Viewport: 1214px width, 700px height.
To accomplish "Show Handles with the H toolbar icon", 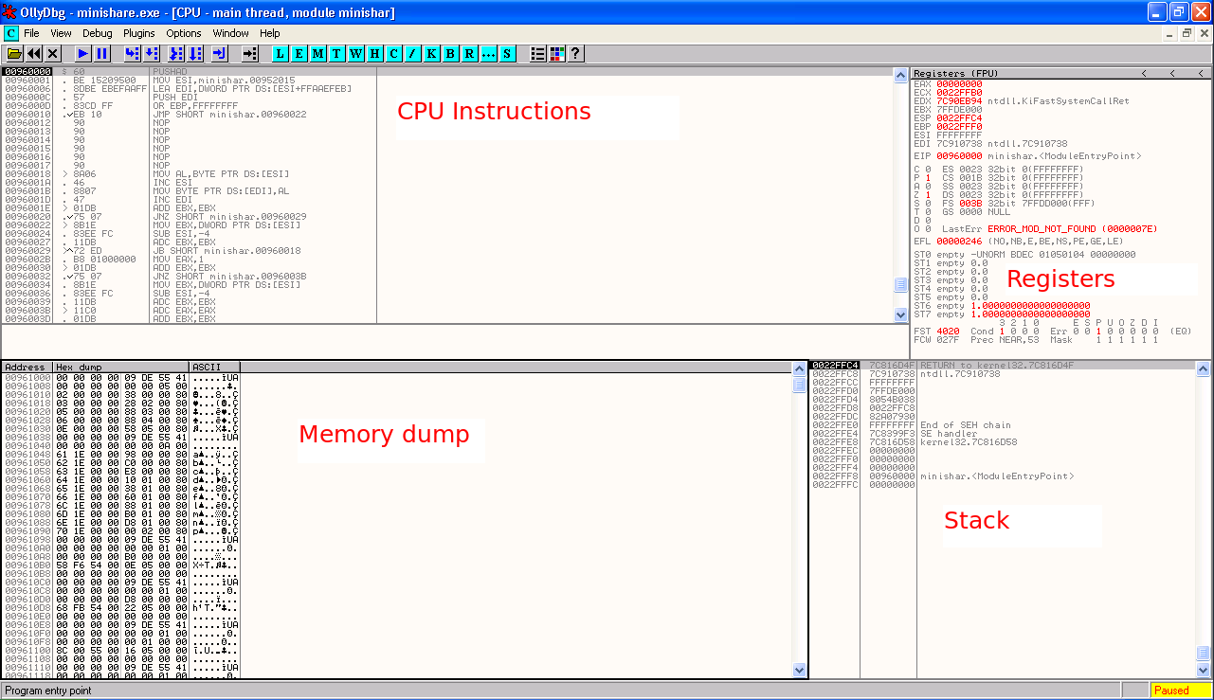I will [375, 54].
